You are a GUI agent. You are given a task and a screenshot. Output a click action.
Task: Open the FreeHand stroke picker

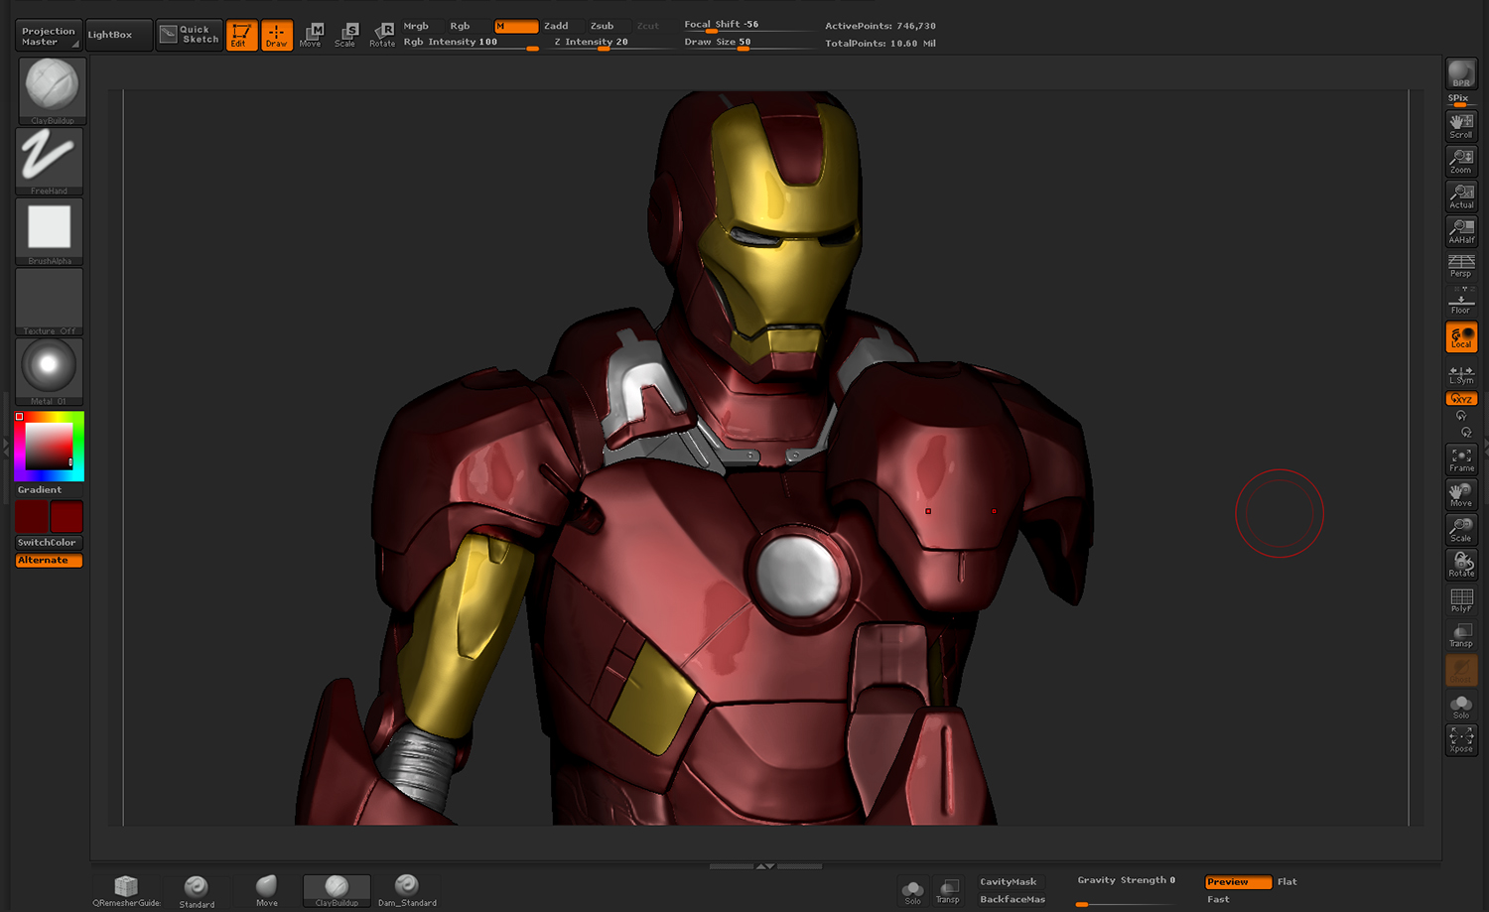coord(50,161)
